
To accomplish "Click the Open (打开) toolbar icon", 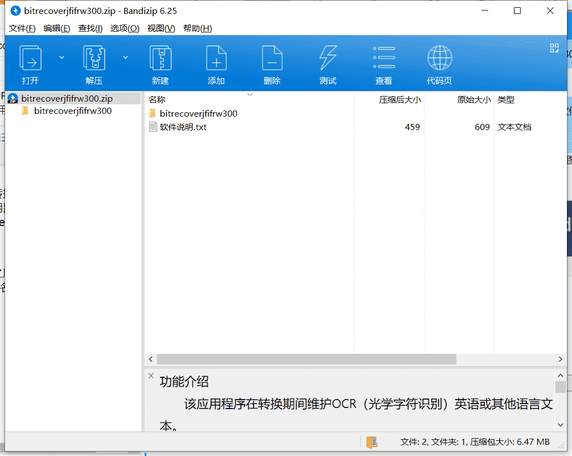I will (30, 58).
